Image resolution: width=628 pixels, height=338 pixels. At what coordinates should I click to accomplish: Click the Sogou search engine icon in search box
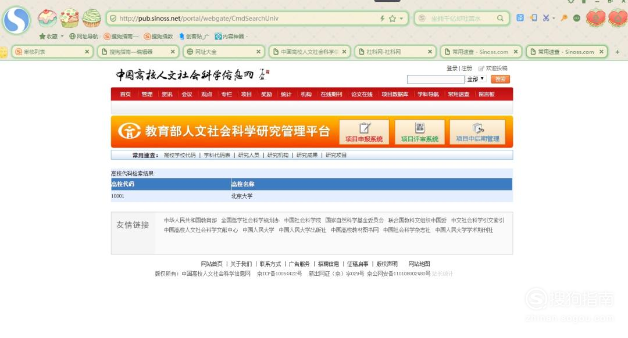(422, 19)
